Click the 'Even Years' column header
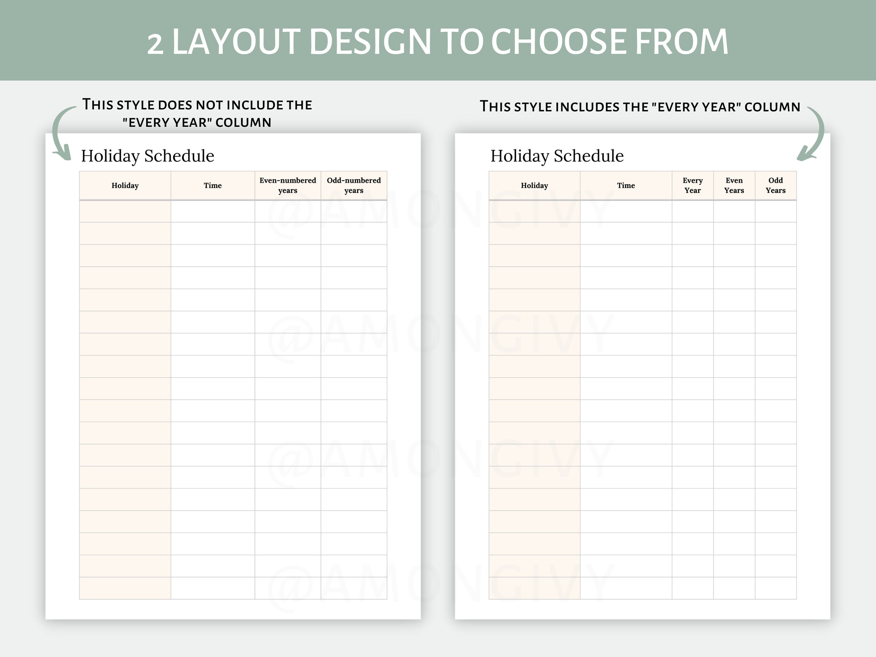Screen dimensions: 876x657 [x=735, y=185]
